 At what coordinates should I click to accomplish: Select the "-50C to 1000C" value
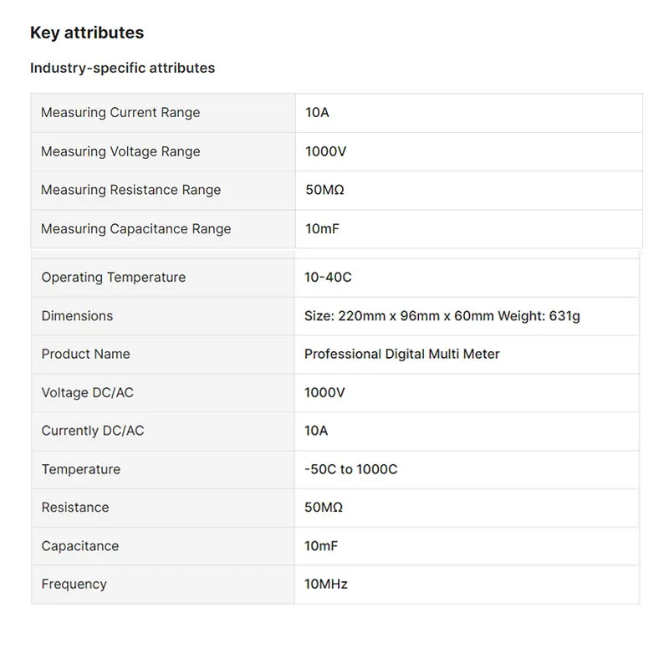[x=350, y=469]
